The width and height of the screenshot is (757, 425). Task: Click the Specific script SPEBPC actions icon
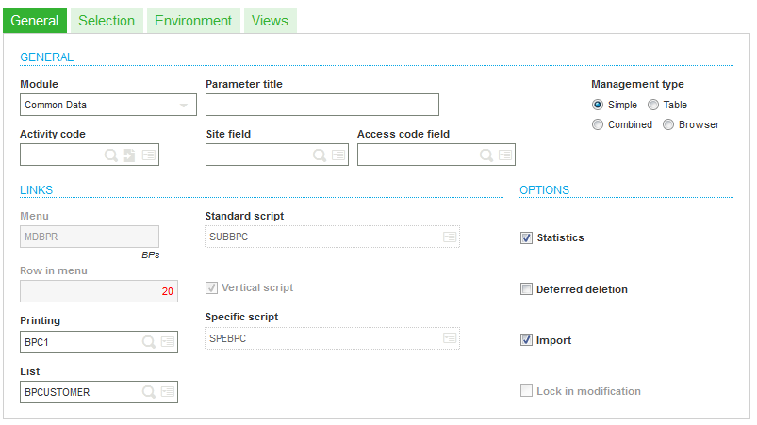pos(450,338)
